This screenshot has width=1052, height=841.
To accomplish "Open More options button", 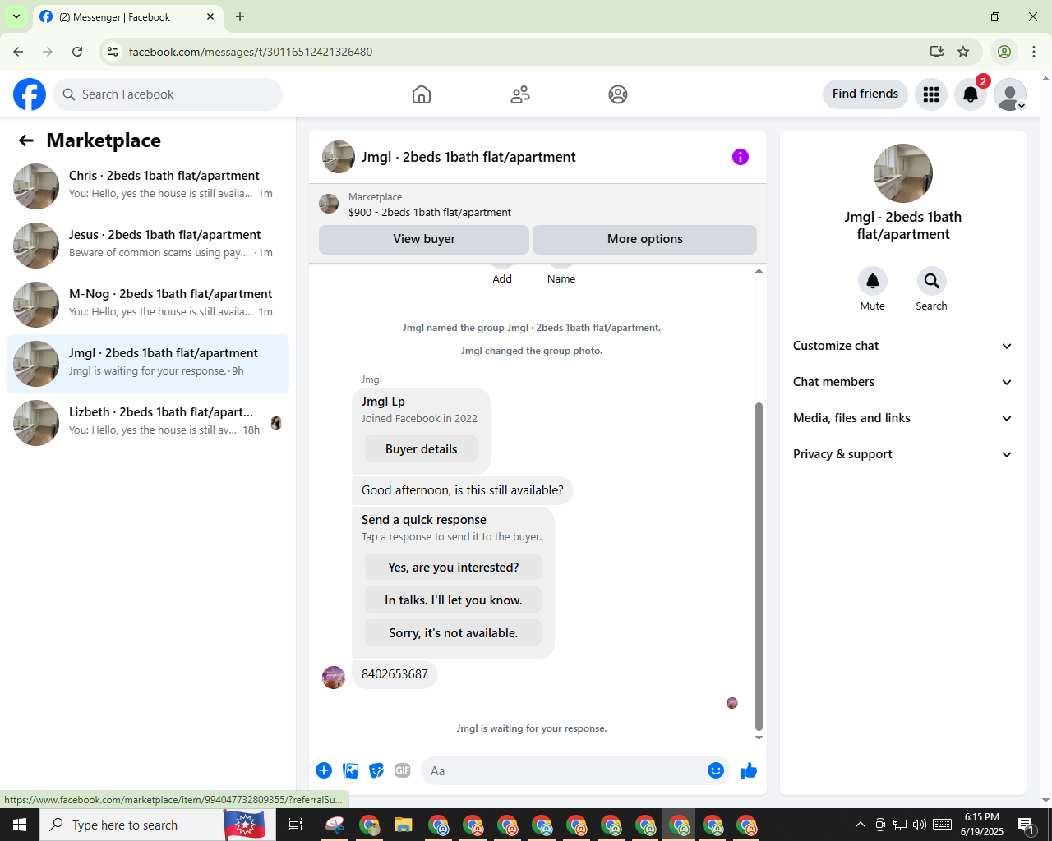I will [x=644, y=239].
